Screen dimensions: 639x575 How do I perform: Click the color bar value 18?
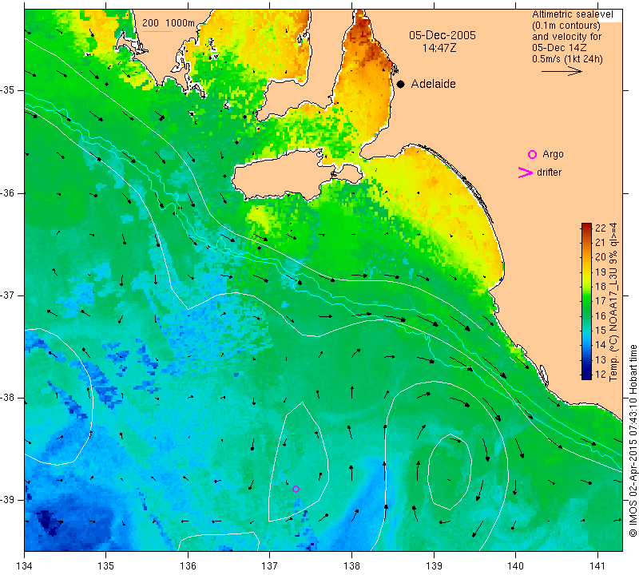601,287
